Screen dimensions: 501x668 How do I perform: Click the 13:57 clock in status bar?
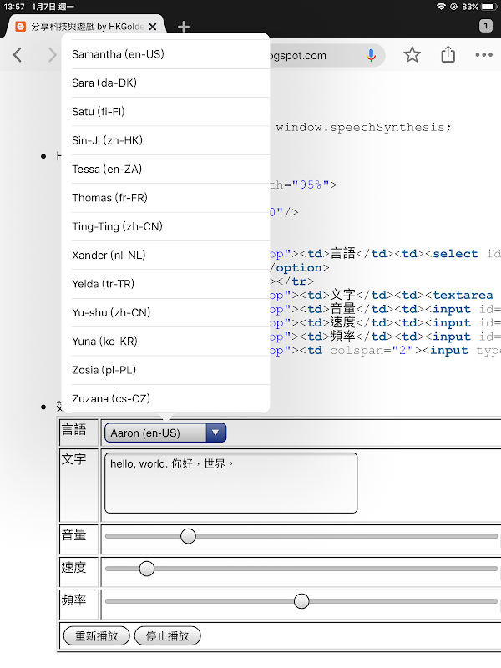point(14,7)
